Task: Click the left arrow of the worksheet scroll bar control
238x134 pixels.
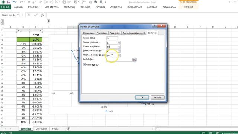Action: tap(18, 31)
